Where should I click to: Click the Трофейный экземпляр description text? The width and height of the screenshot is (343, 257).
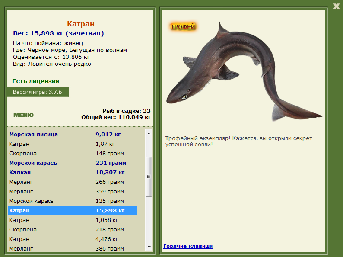[x=238, y=141]
